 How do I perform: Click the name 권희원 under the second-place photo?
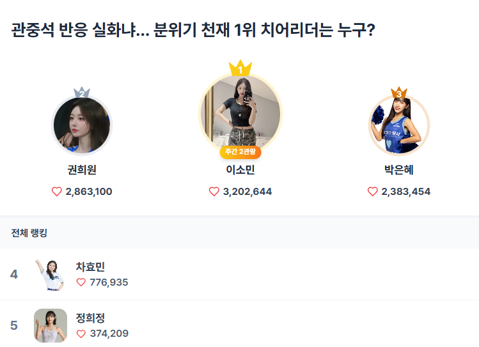click(82, 170)
